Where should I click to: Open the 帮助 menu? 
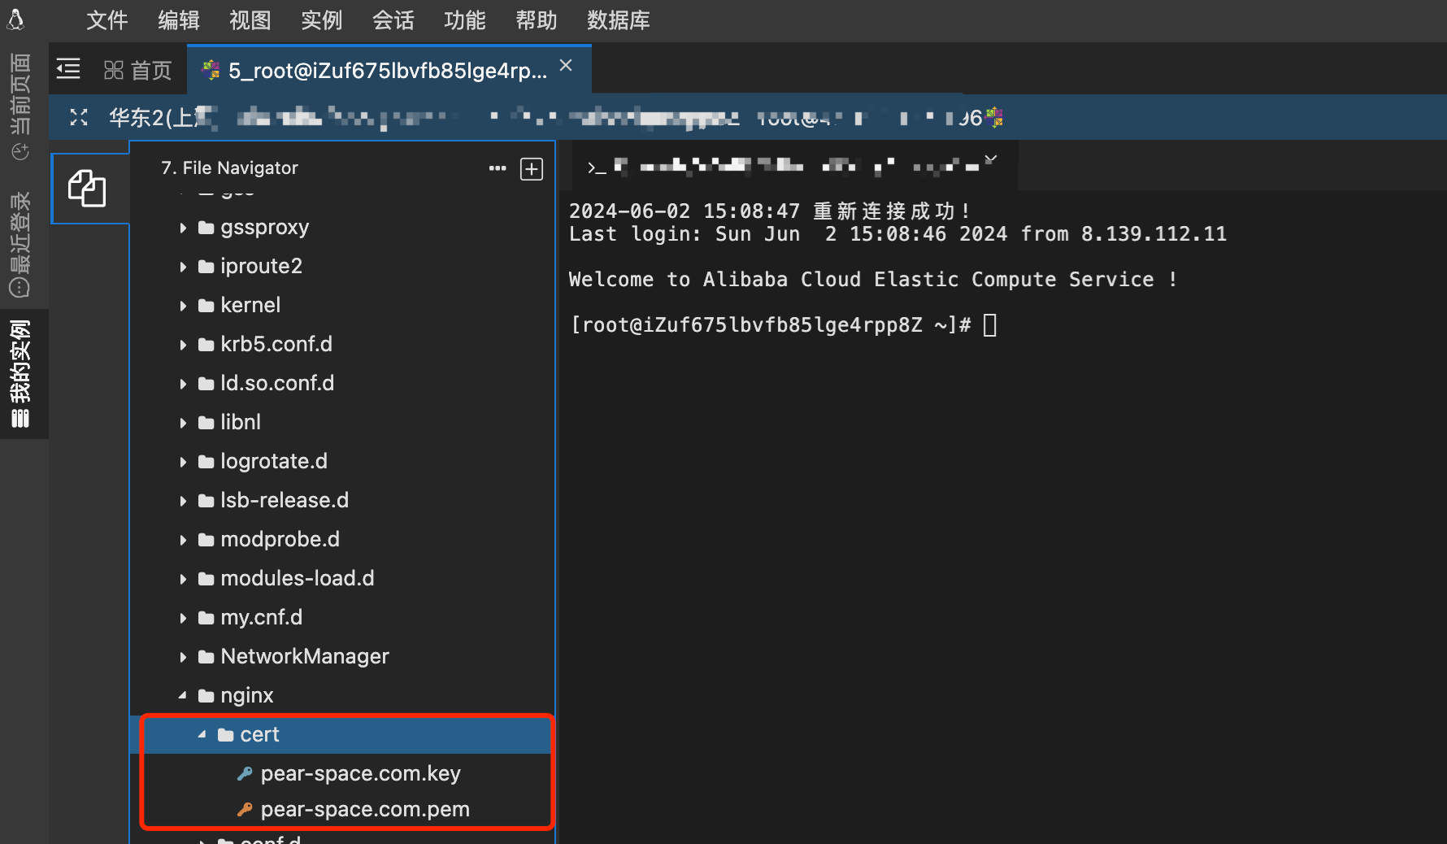pyautogui.click(x=537, y=20)
